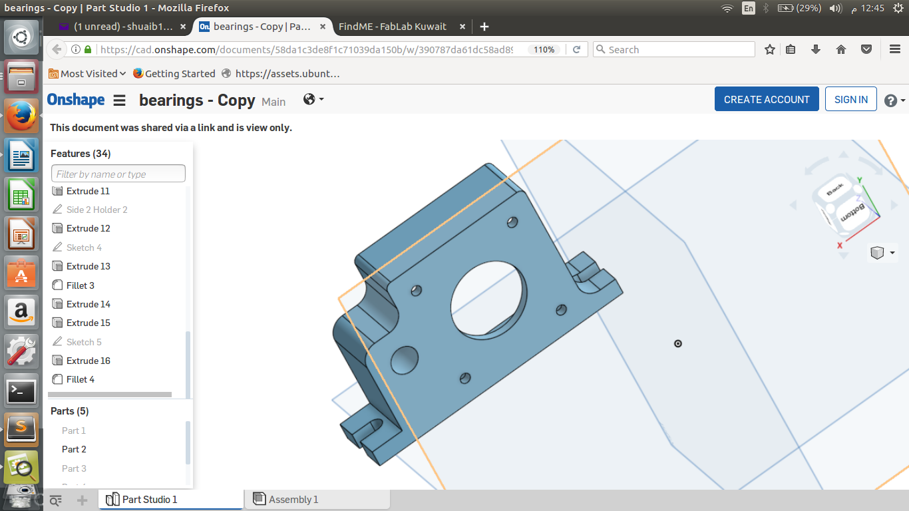The image size is (909, 511).
Task: Open the Firefox hamburger menu
Action: 895,50
